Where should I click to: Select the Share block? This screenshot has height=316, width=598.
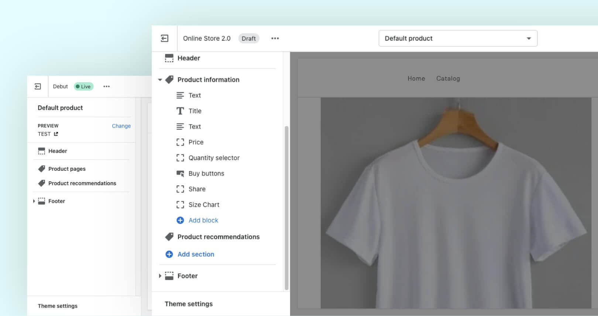click(197, 189)
